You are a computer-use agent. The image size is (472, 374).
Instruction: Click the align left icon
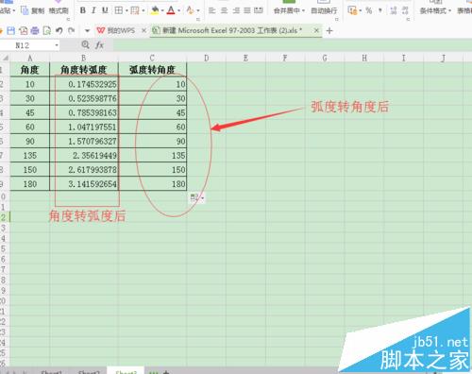212,10
